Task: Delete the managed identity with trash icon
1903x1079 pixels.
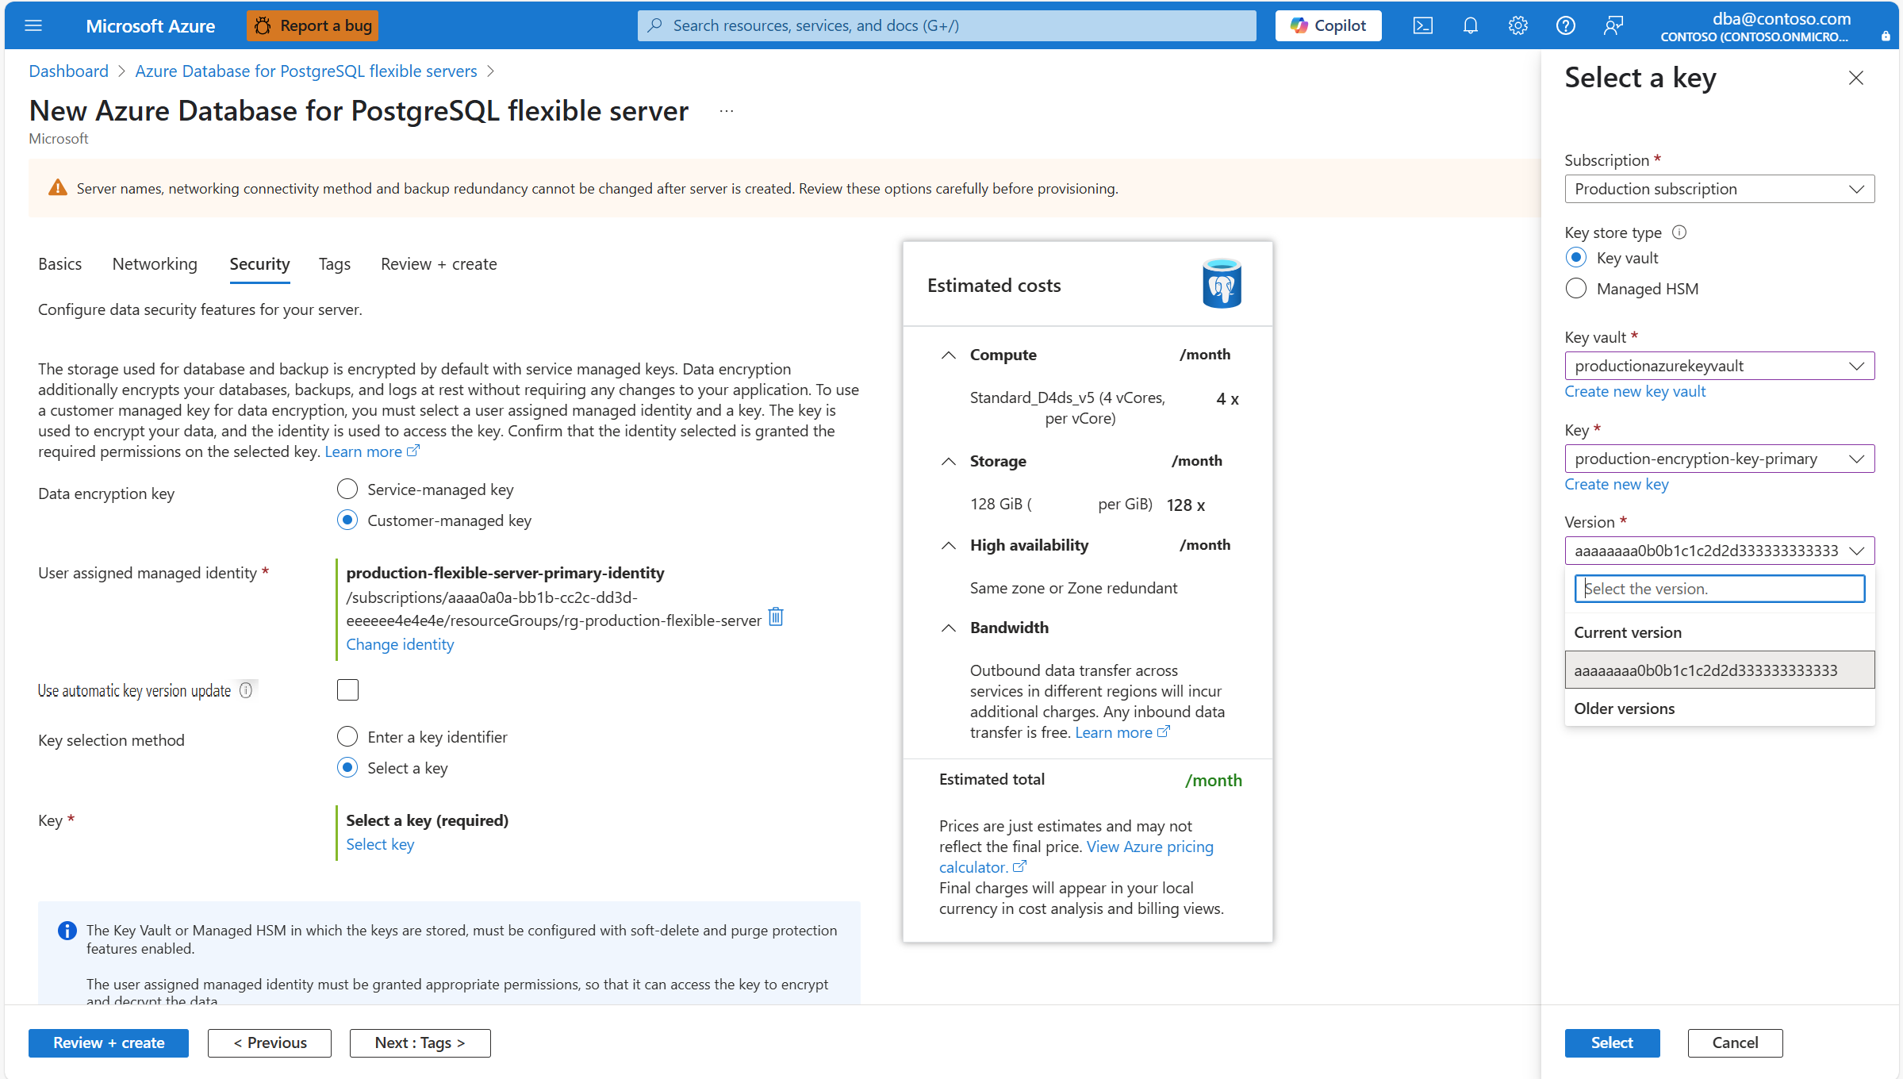Action: pos(776,617)
